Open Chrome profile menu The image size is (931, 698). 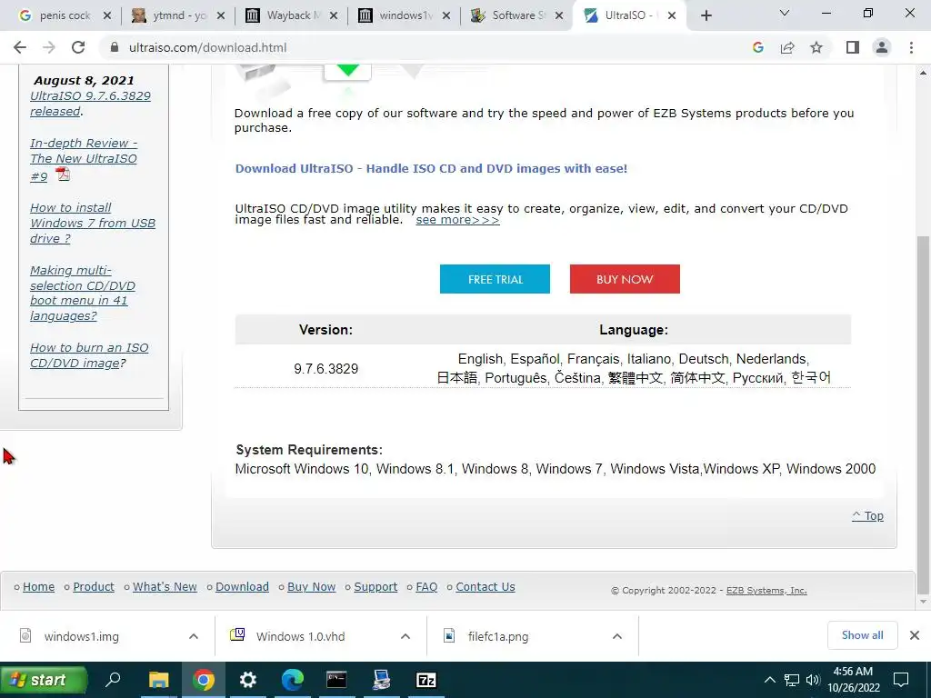point(882,47)
